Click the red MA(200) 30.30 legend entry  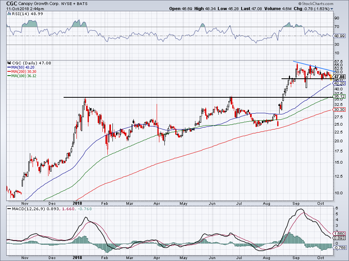[x=22, y=71]
